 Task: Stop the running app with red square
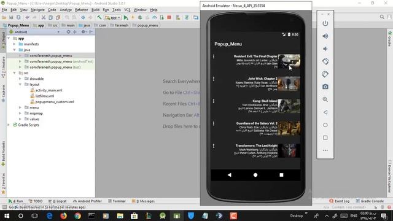(169, 17)
